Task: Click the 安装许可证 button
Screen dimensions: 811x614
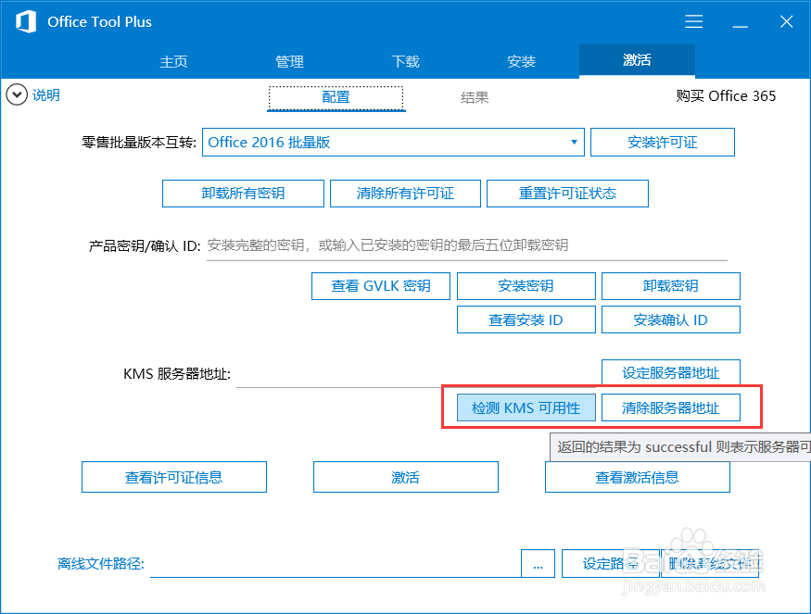Action: coord(663,142)
